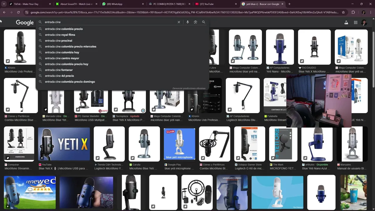Open Chrome extensions puzzle icon
Viewport: 375px width, 211px height.
[x=353, y=12]
